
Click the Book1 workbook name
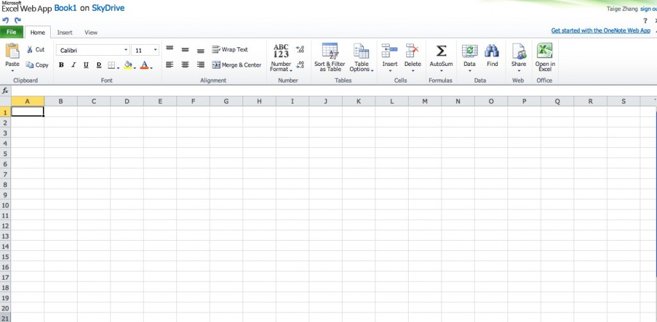tap(65, 8)
